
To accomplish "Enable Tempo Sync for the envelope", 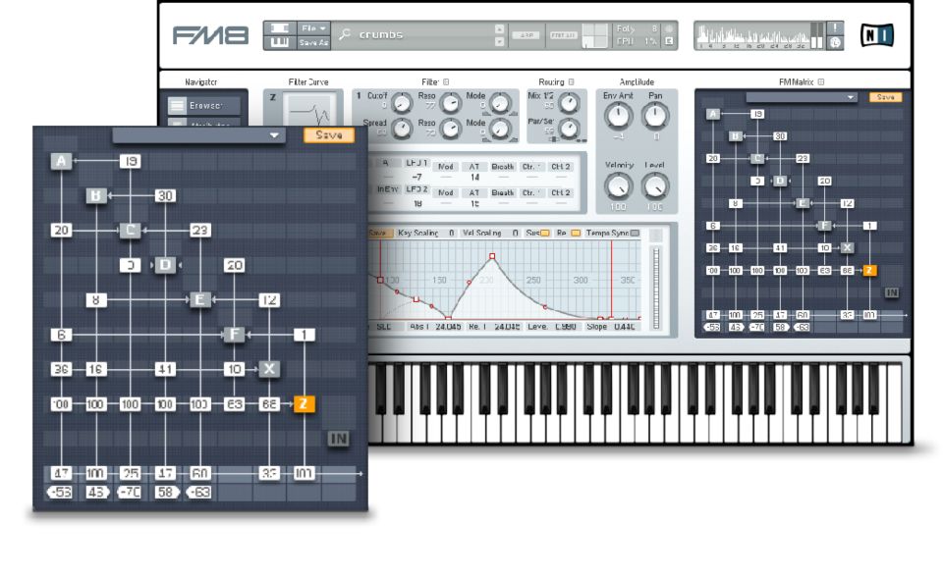I will click(634, 232).
